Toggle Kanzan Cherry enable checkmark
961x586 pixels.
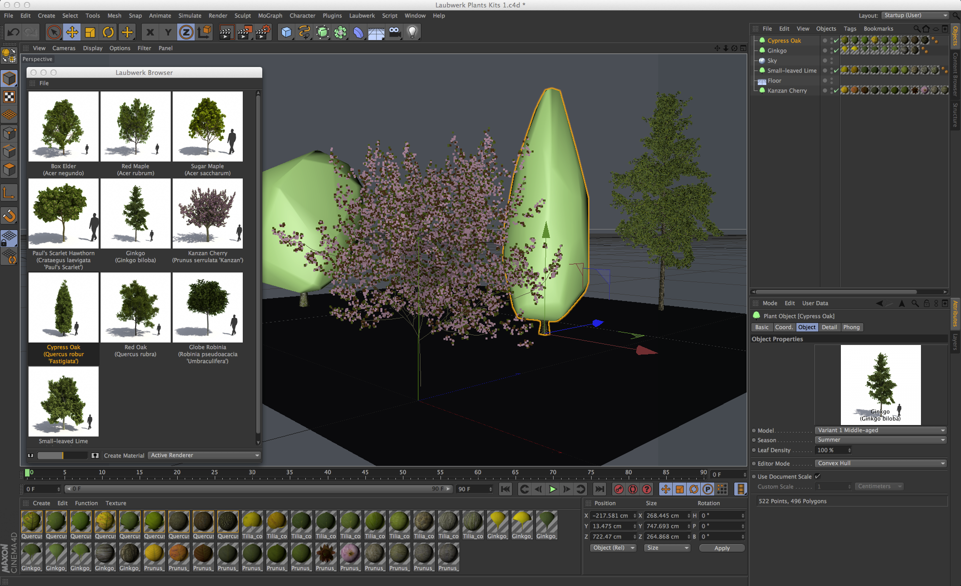[836, 91]
